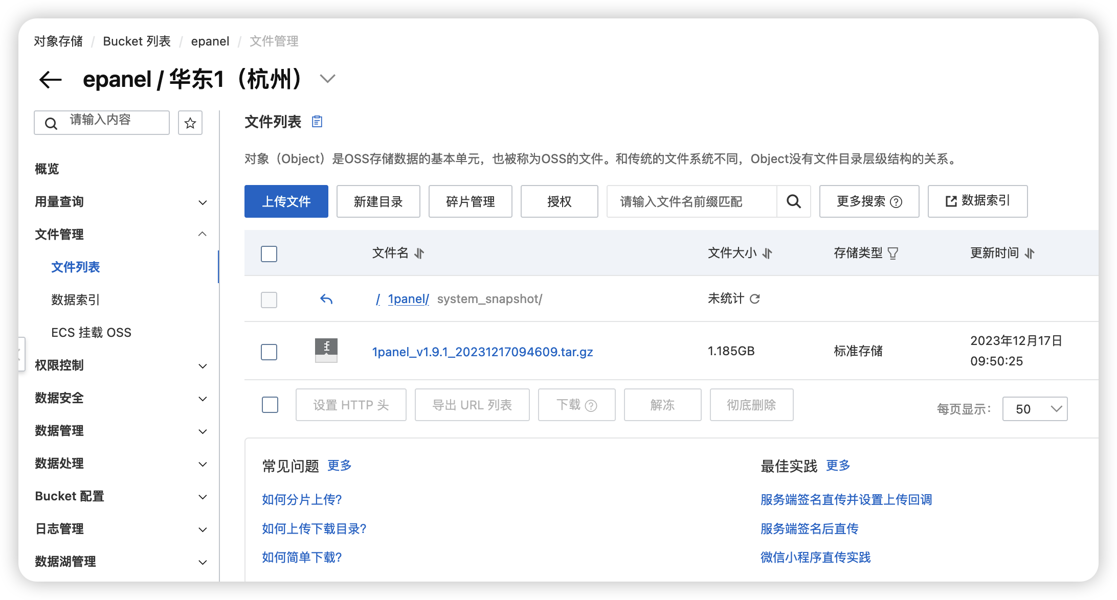Open the 1panel_v1.9.1 tar.gz file link
Image resolution: width=1117 pixels, height=600 pixels.
482,352
